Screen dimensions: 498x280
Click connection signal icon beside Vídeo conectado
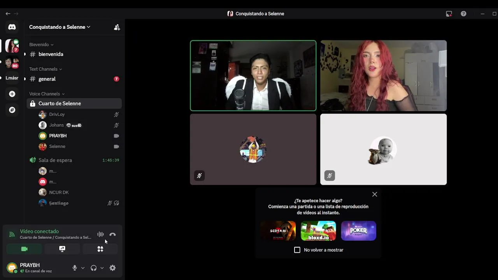point(12,234)
